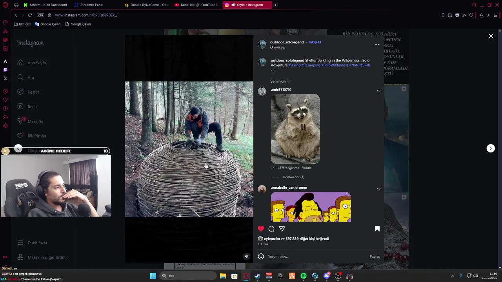The height and width of the screenshot is (282, 502).
Task: Like annabelle_van.drunen's comment
Action: [x=378, y=189]
